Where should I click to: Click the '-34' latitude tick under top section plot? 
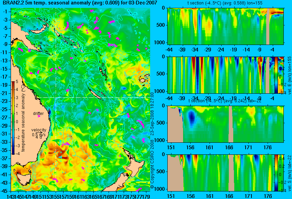tap(195, 50)
